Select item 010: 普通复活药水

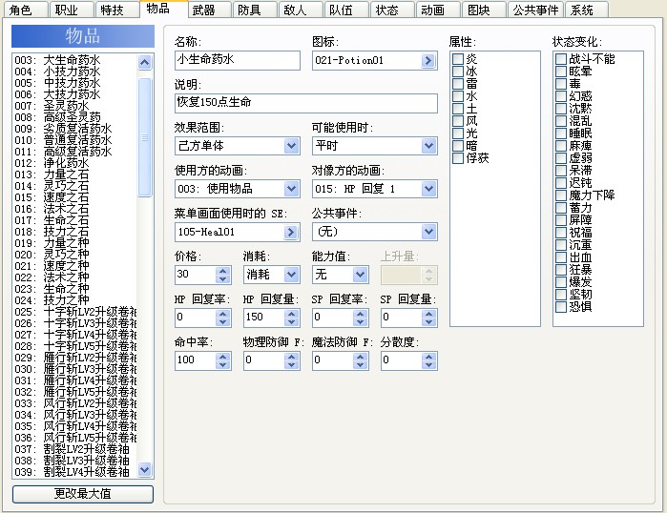(x=74, y=140)
